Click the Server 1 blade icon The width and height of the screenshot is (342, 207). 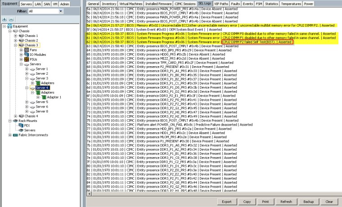[32, 69]
